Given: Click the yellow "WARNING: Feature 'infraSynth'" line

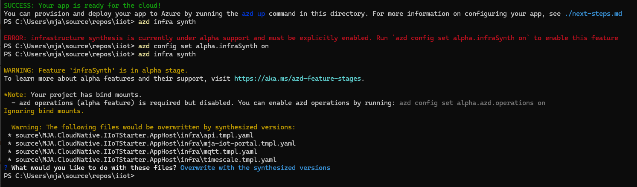Looking at the screenshot, I should 96,70.
